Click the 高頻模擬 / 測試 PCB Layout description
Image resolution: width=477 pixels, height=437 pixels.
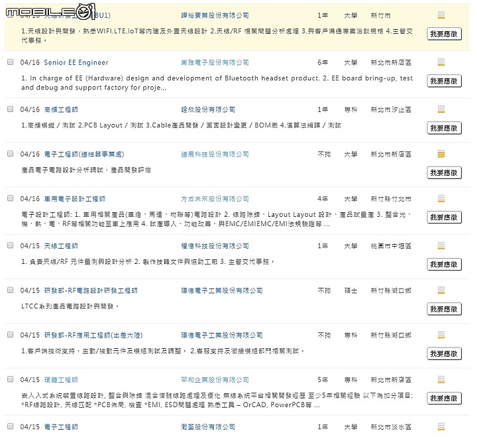pos(182,125)
